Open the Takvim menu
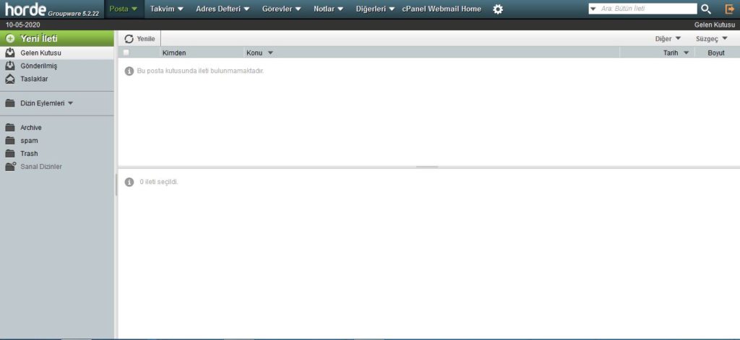The height and width of the screenshot is (340, 740). pyautogui.click(x=167, y=9)
